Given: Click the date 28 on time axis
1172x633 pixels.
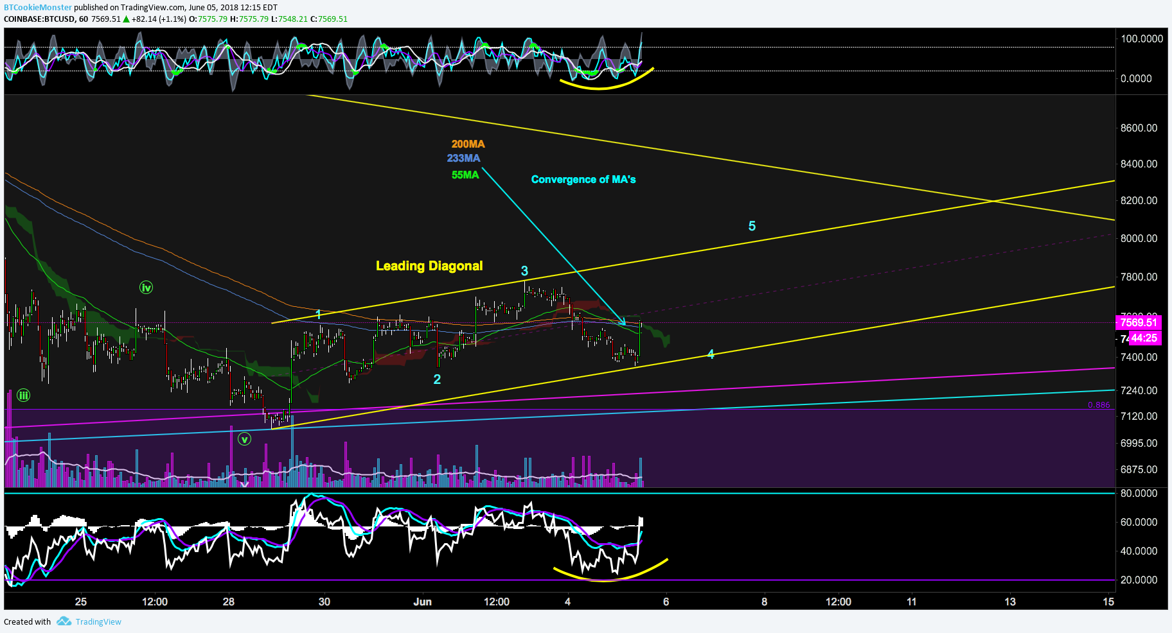Looking at the screenshot, I should coord(229,602).
